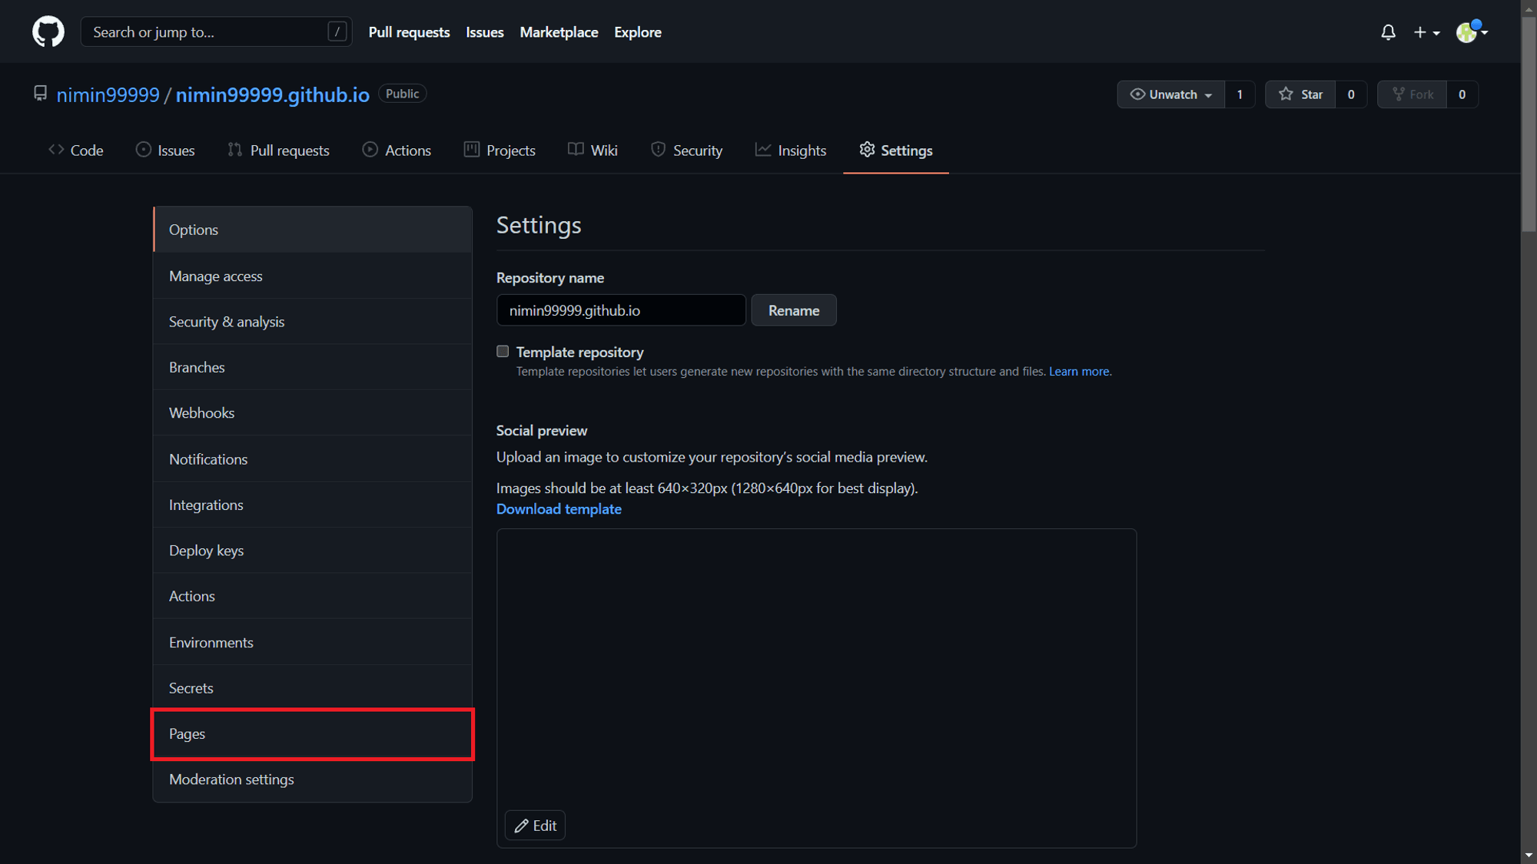Open the plus create-new menu

click(1426, 32)
